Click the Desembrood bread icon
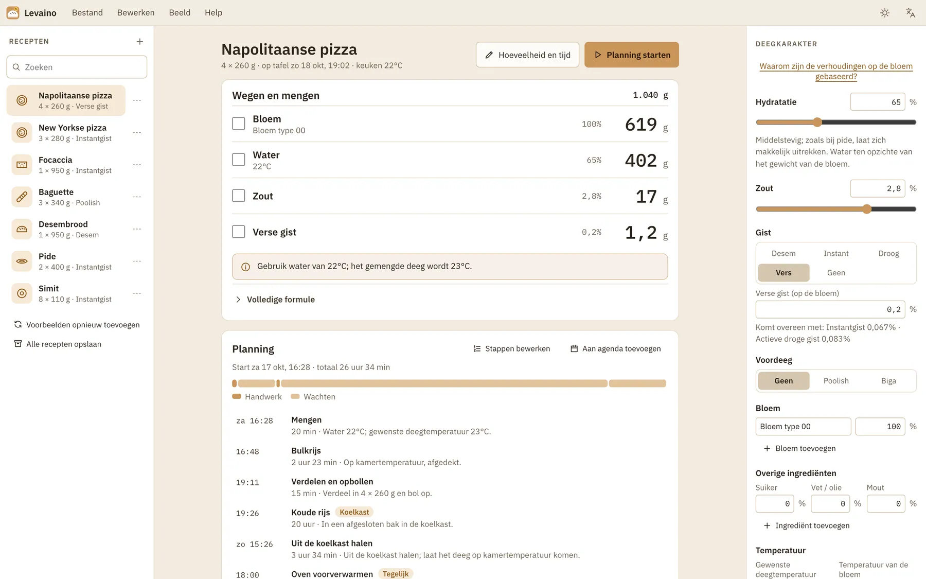 (22, 229)
